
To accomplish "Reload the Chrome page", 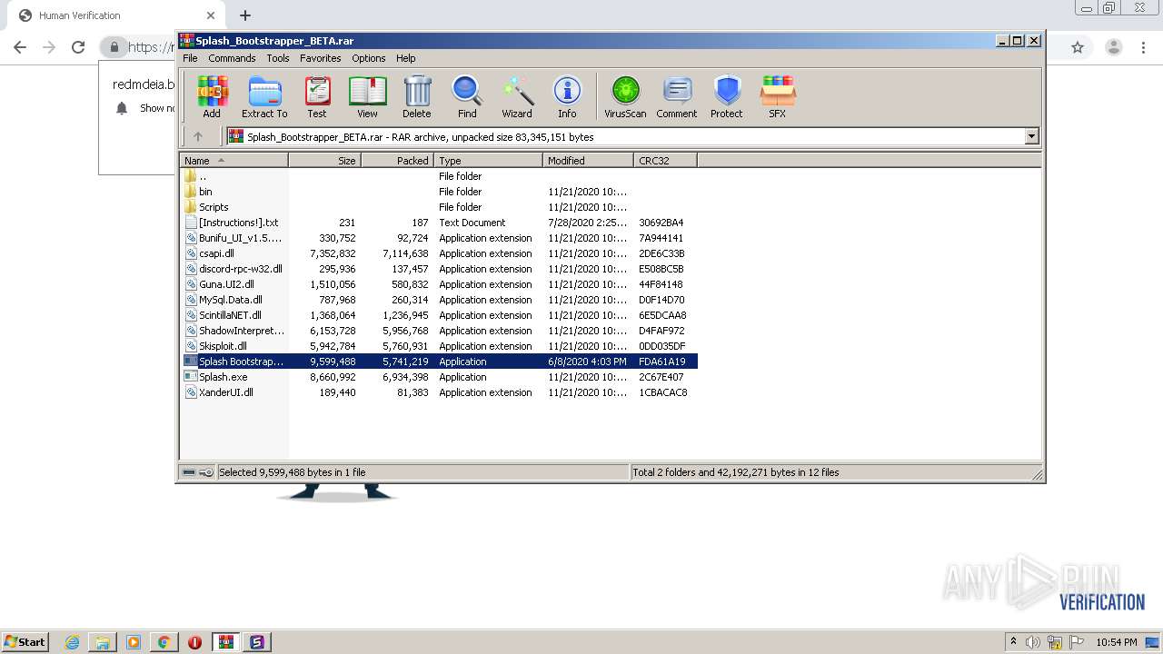I will [78, 47].
